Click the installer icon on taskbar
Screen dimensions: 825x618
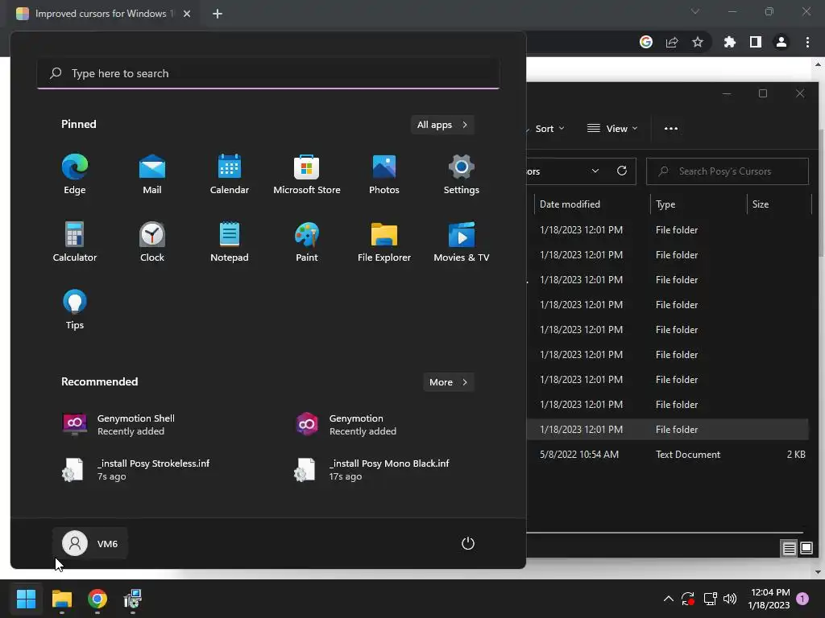[133, 599]
